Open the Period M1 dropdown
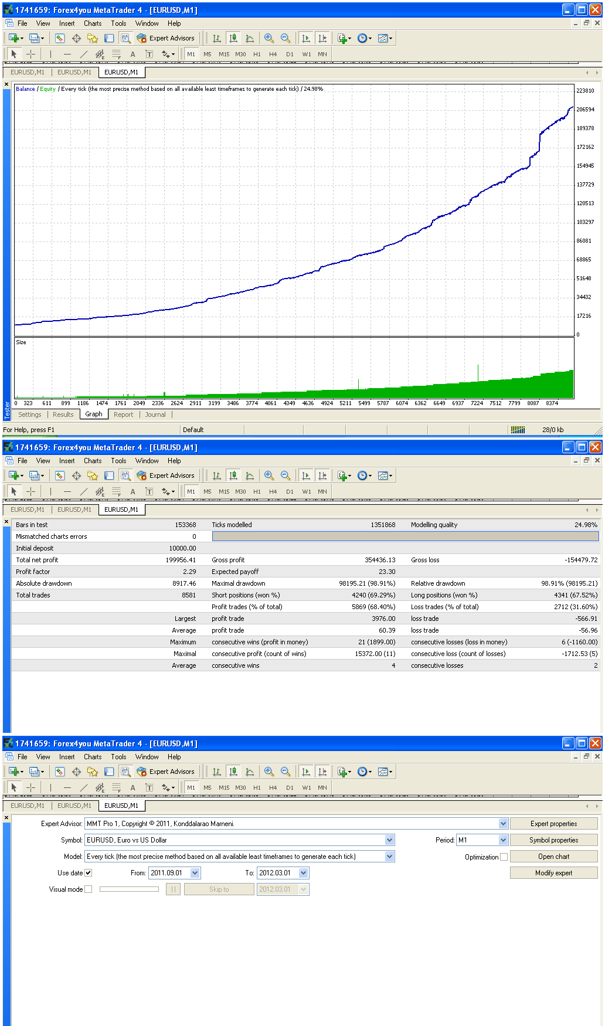Image resolution: width=605 pixels, height=1026 pixels. pyautogui.click(x=503, y=840)
